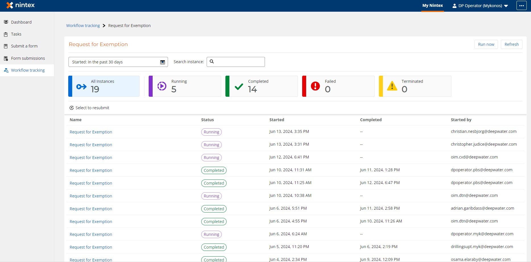Image resolution: width=531 pixels, height=262 pixels.
Task: Click the Nintex logo in the header
Action: pyautogui.click(x=20, y=5)
